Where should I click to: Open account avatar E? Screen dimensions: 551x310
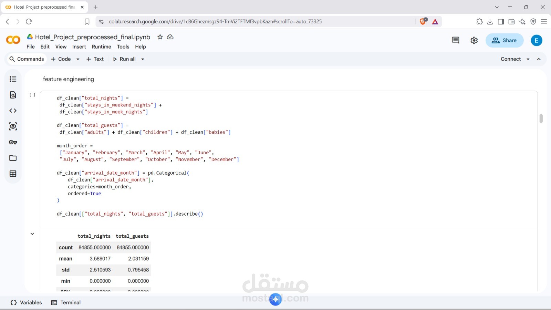point(537,40)
